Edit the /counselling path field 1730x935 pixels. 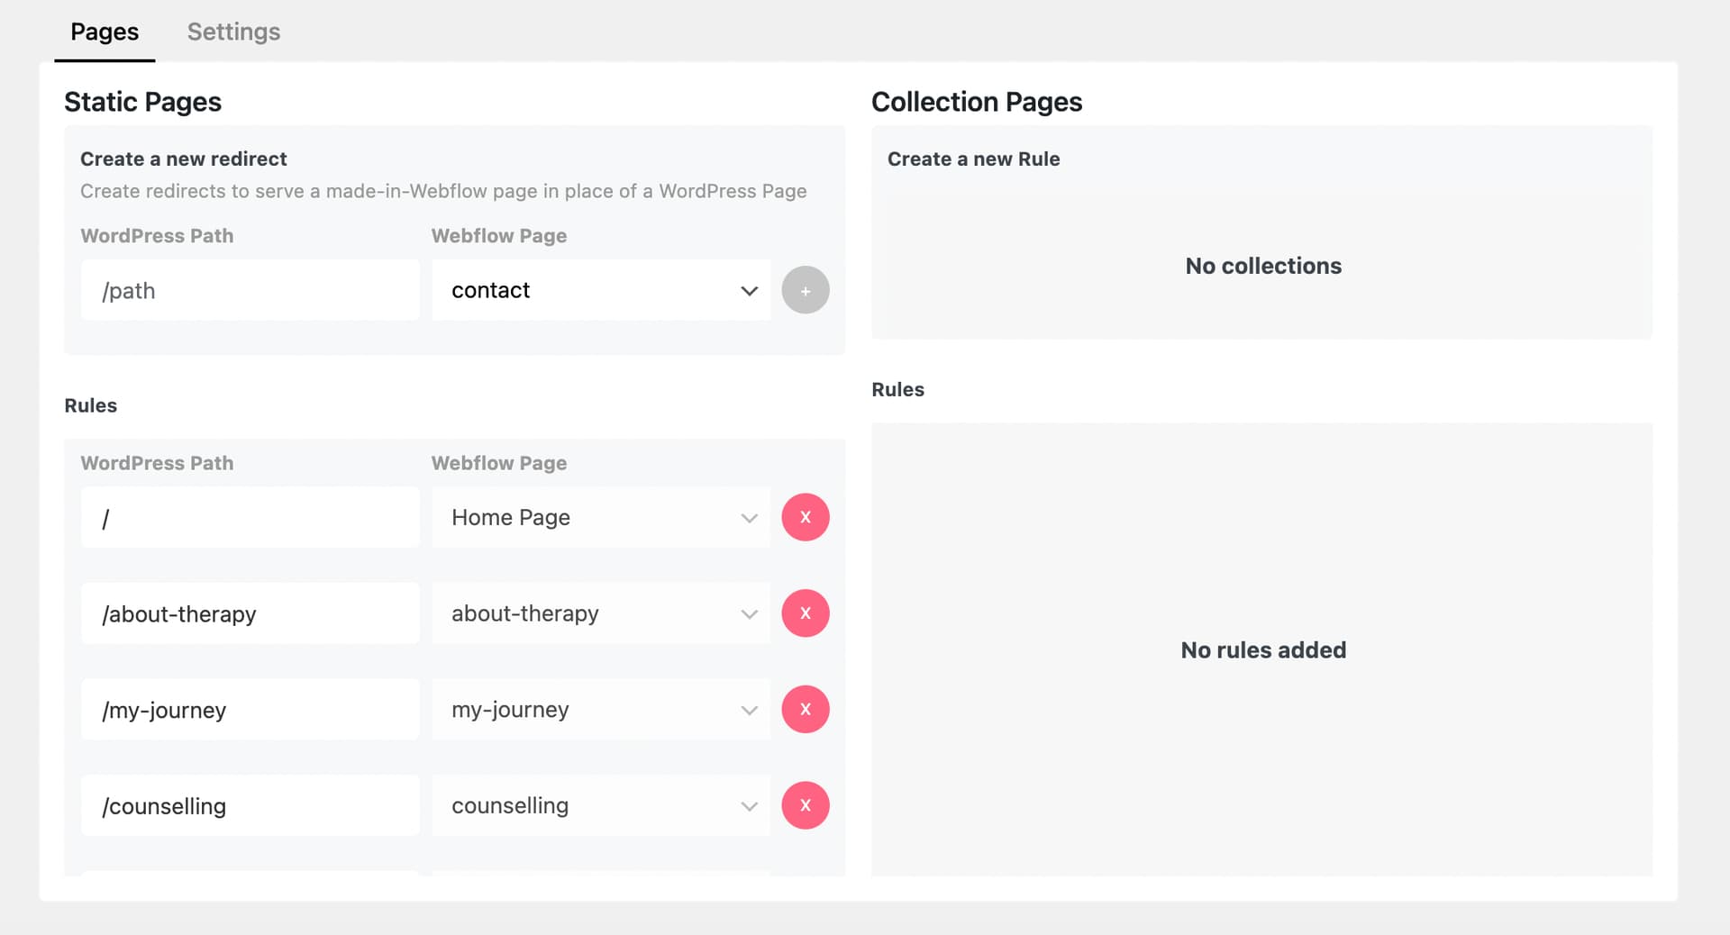[250, 805]
